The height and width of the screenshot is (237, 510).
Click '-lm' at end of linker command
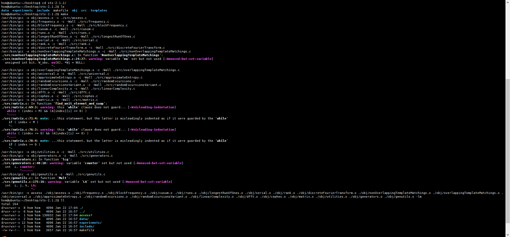pos(419,197)
